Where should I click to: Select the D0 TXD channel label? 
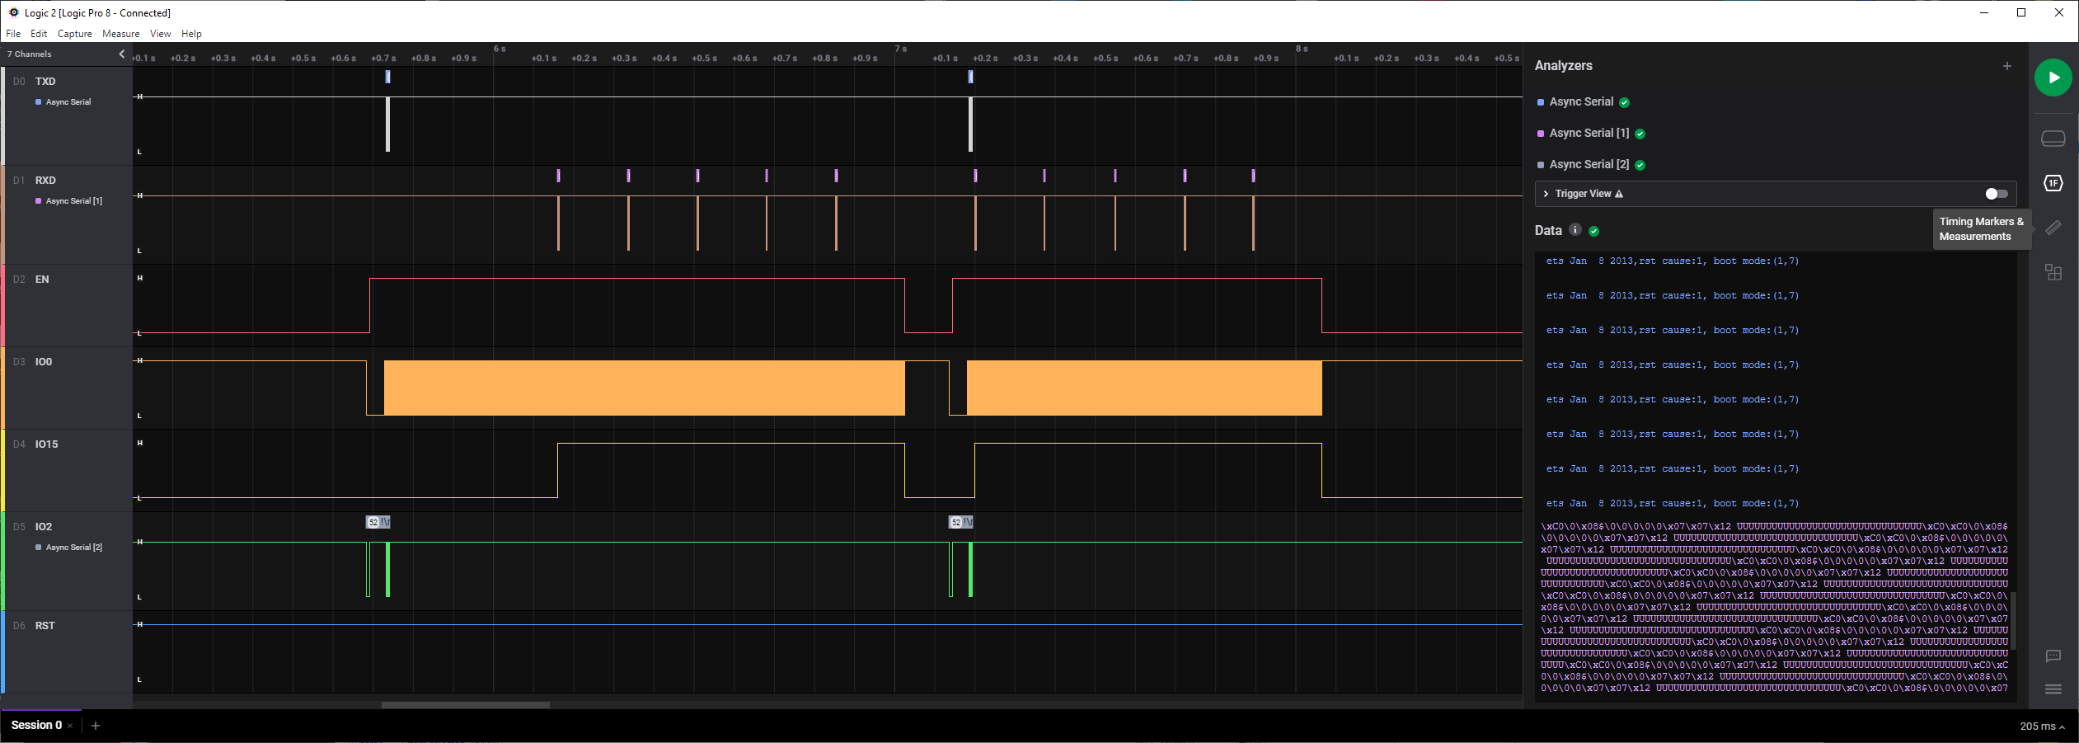pos(45,82)
